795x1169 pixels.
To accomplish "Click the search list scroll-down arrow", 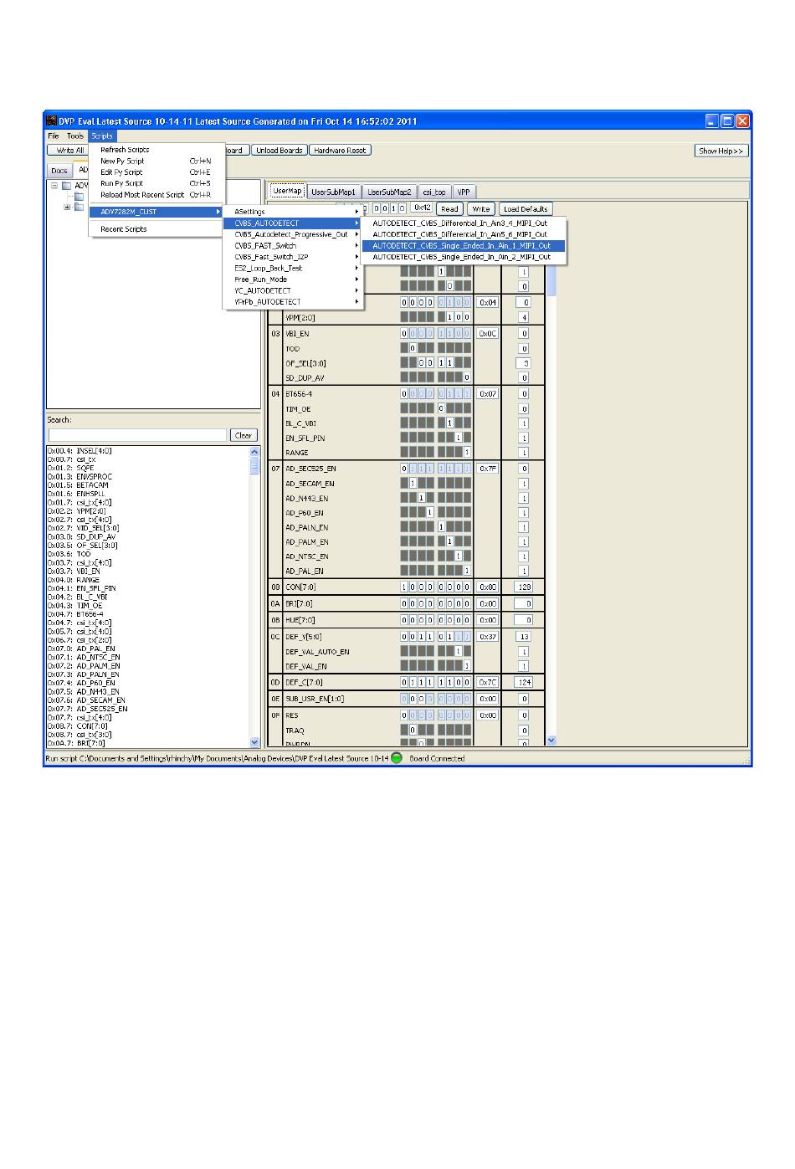I will click(x=255, y=742).
